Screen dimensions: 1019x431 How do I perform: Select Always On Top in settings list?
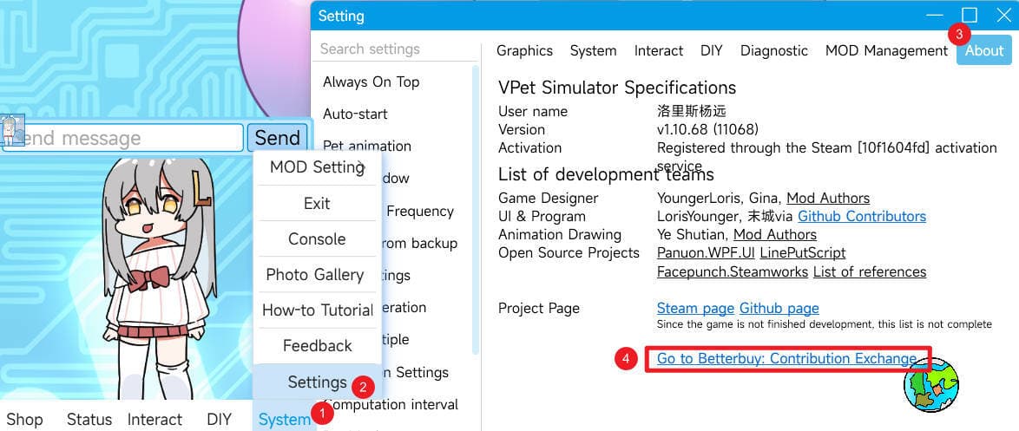click(371, 82)
